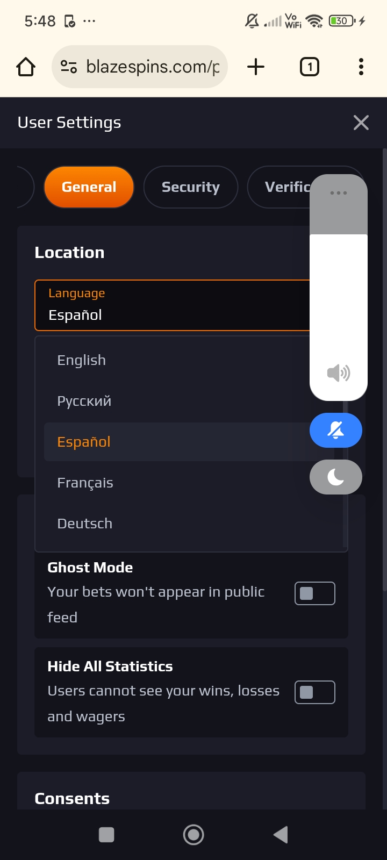Toggle Hide All Statistics switch
The height and width of the screenshot is (860, 387).
[x=314, y=692]
